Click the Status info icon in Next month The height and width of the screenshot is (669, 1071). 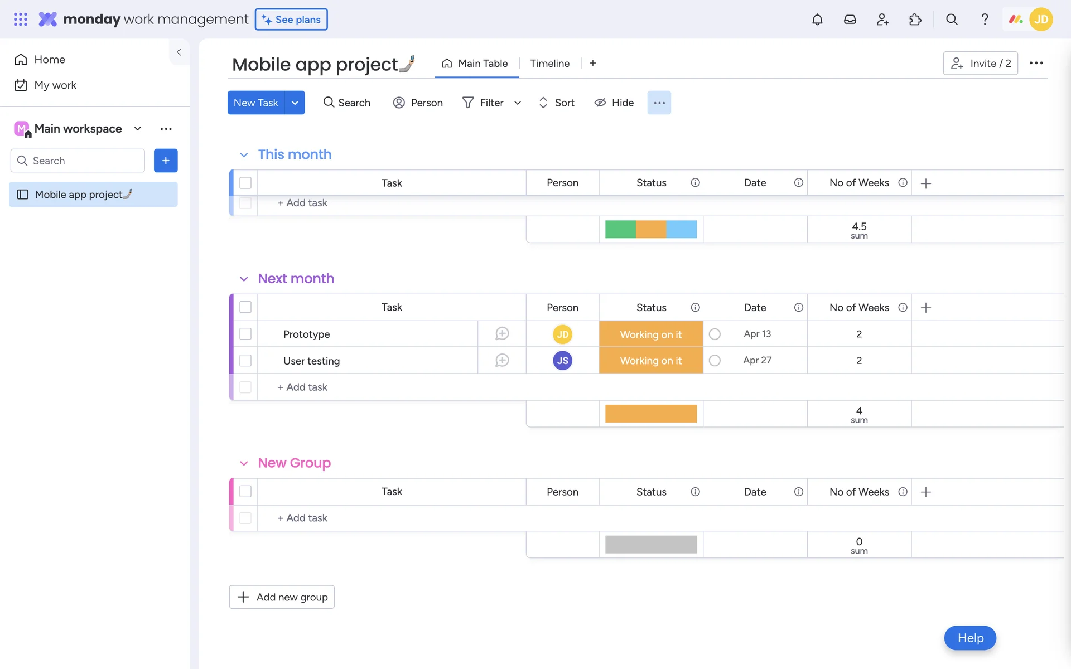[695, 308]
